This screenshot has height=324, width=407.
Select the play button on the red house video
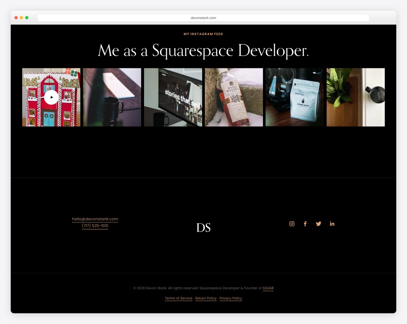point(51,97)
